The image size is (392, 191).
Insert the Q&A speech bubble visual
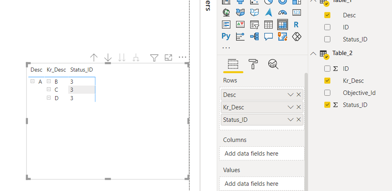pyautogui.click(x=268, y=37)
